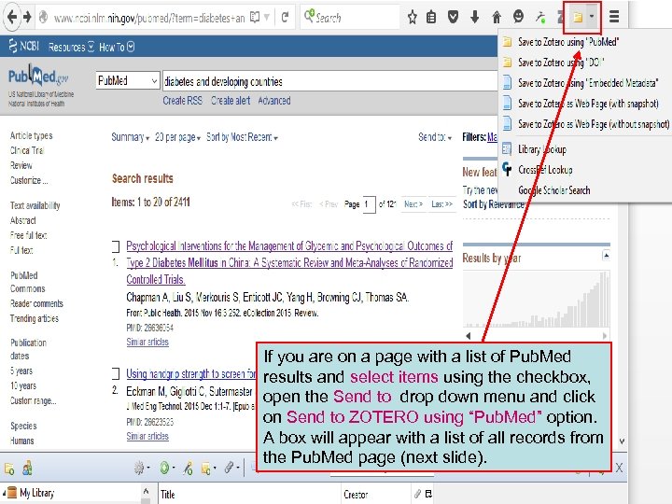Click the results Page number box
This screenshot has height=504, width=672.
(369, 204)
